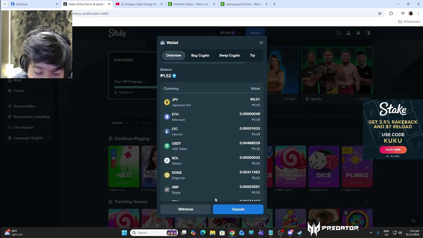This screenshot has width=423, height=238.
Task: Click the Windows taskbar Search box
Action: click(155, 233)
